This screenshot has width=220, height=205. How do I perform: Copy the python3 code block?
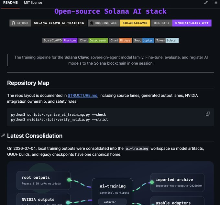coord(208,114)
